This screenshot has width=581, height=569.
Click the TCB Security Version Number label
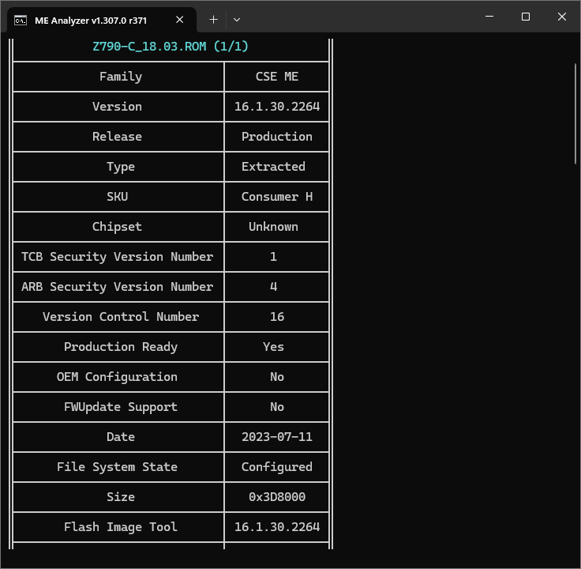[x=117, y=257]
